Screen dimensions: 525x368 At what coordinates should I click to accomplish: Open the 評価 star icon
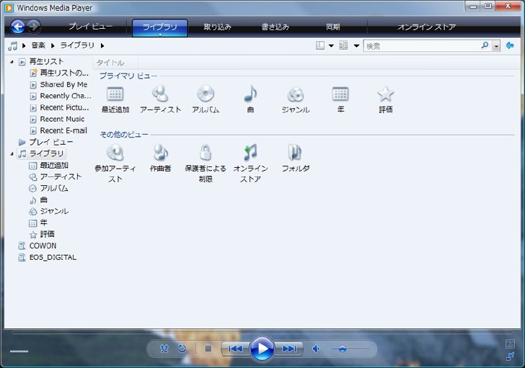(x=385, y=94)
